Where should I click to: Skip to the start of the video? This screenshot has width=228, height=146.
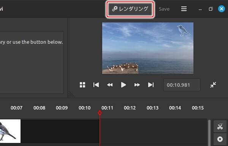click(96, 85)
